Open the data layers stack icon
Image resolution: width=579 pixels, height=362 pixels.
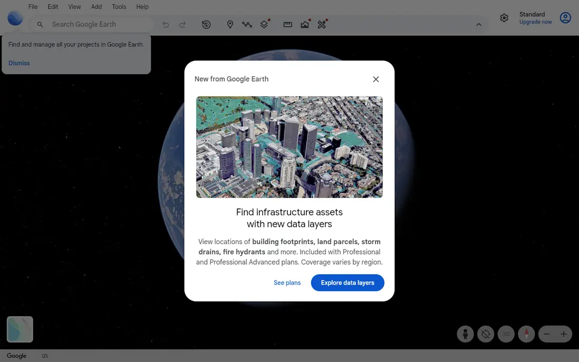coord(264,24)
